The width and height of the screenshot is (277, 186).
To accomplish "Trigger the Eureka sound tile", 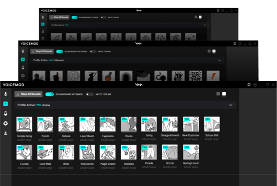I will pyautogui.click(x=25, y=152).
